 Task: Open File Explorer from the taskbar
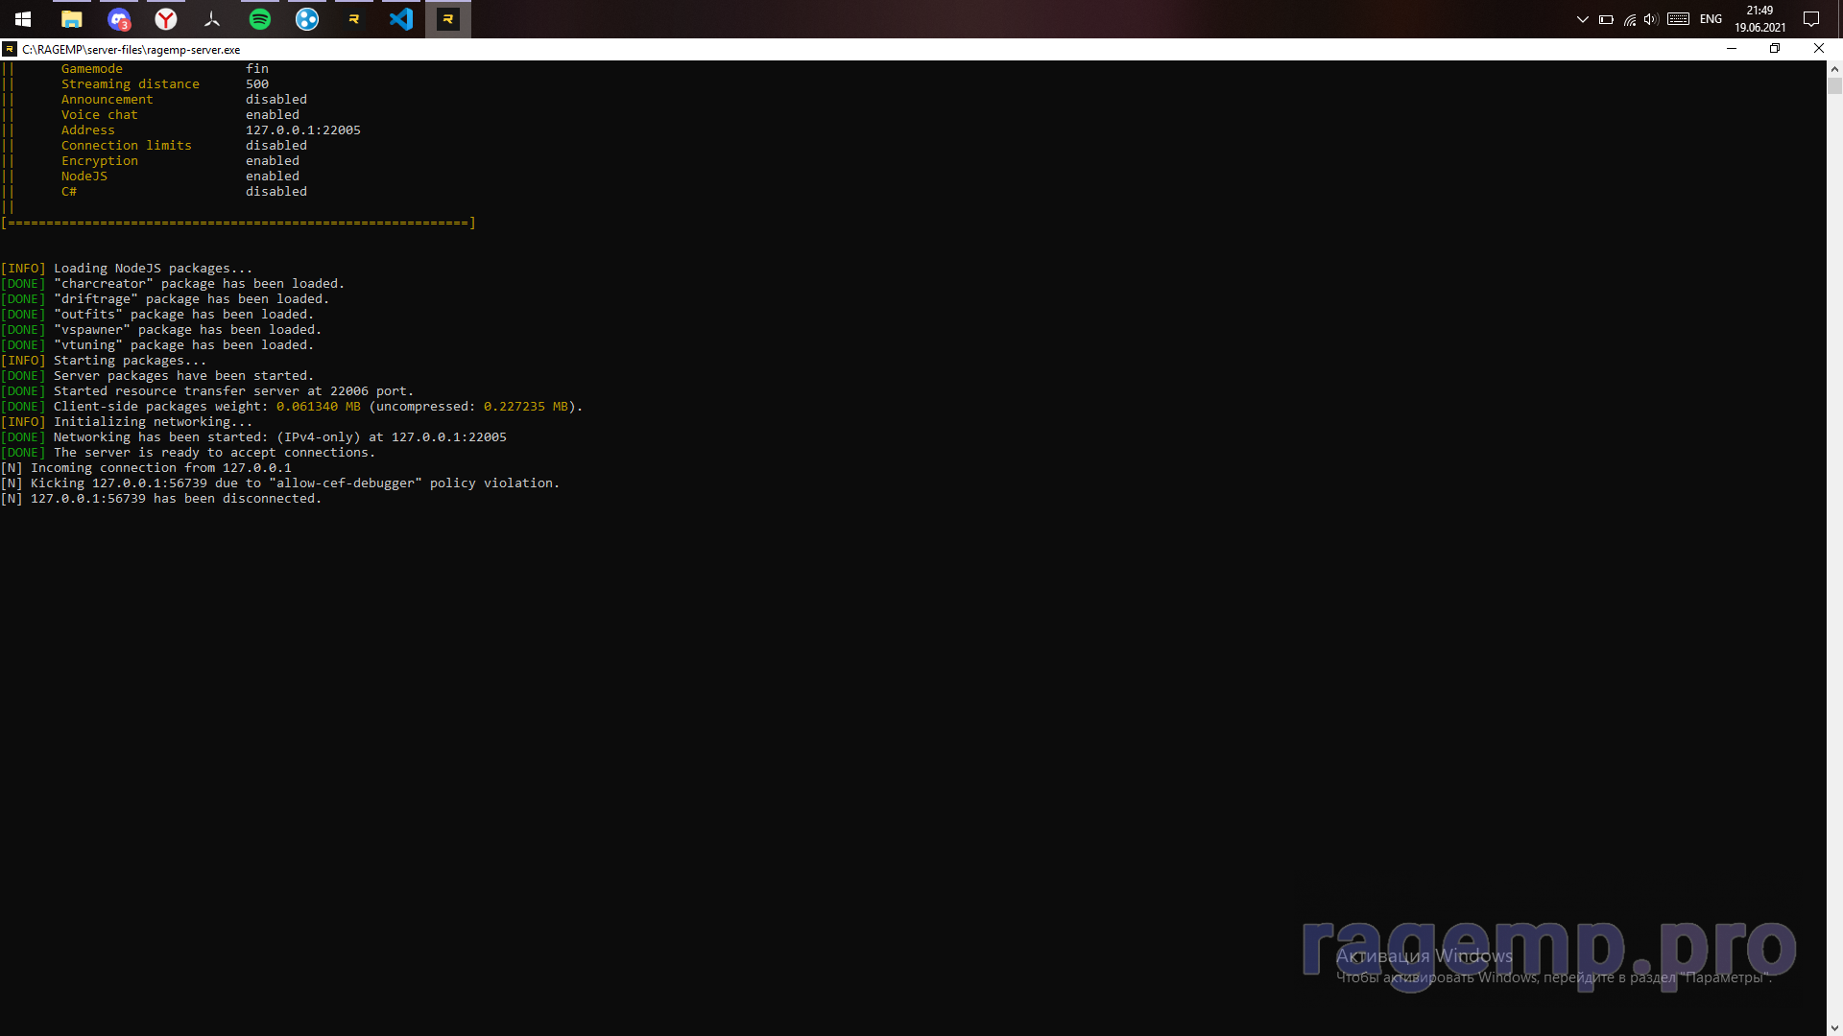[71, 18]
